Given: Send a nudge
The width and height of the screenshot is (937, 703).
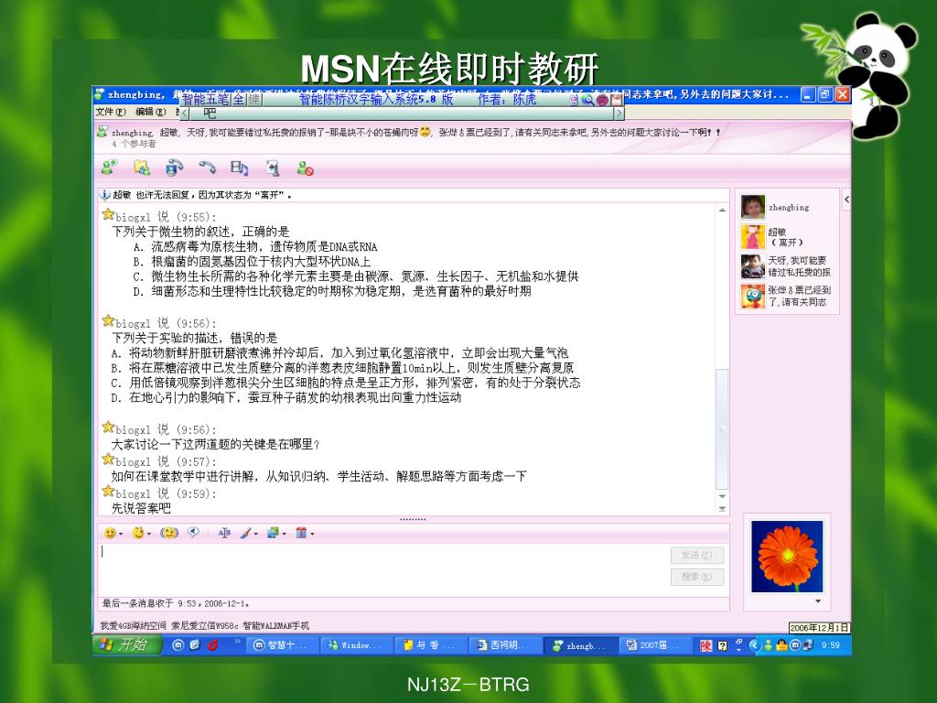Looking at the screenshot, I should [x=169, y=533].
